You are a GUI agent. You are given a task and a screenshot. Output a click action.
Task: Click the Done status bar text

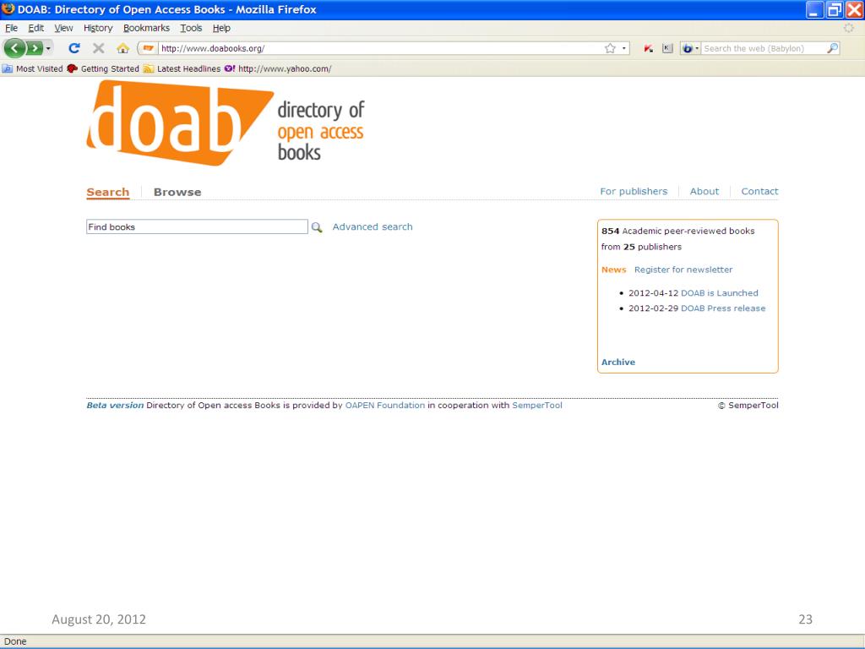15,641
